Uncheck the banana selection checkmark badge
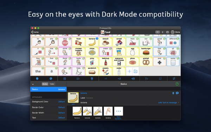The height and width of the screenshot is (132, 211). coord(97,38)
